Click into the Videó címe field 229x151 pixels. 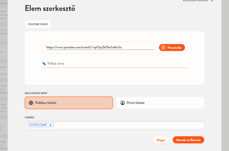(x=116, y=63)
